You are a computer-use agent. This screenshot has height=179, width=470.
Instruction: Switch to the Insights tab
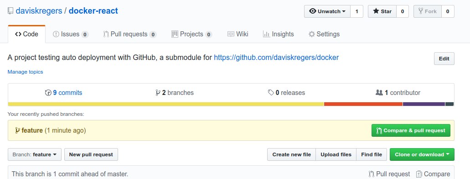(x=279, y=34)
